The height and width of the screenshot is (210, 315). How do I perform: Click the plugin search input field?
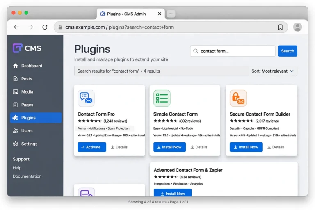[233, 51]
